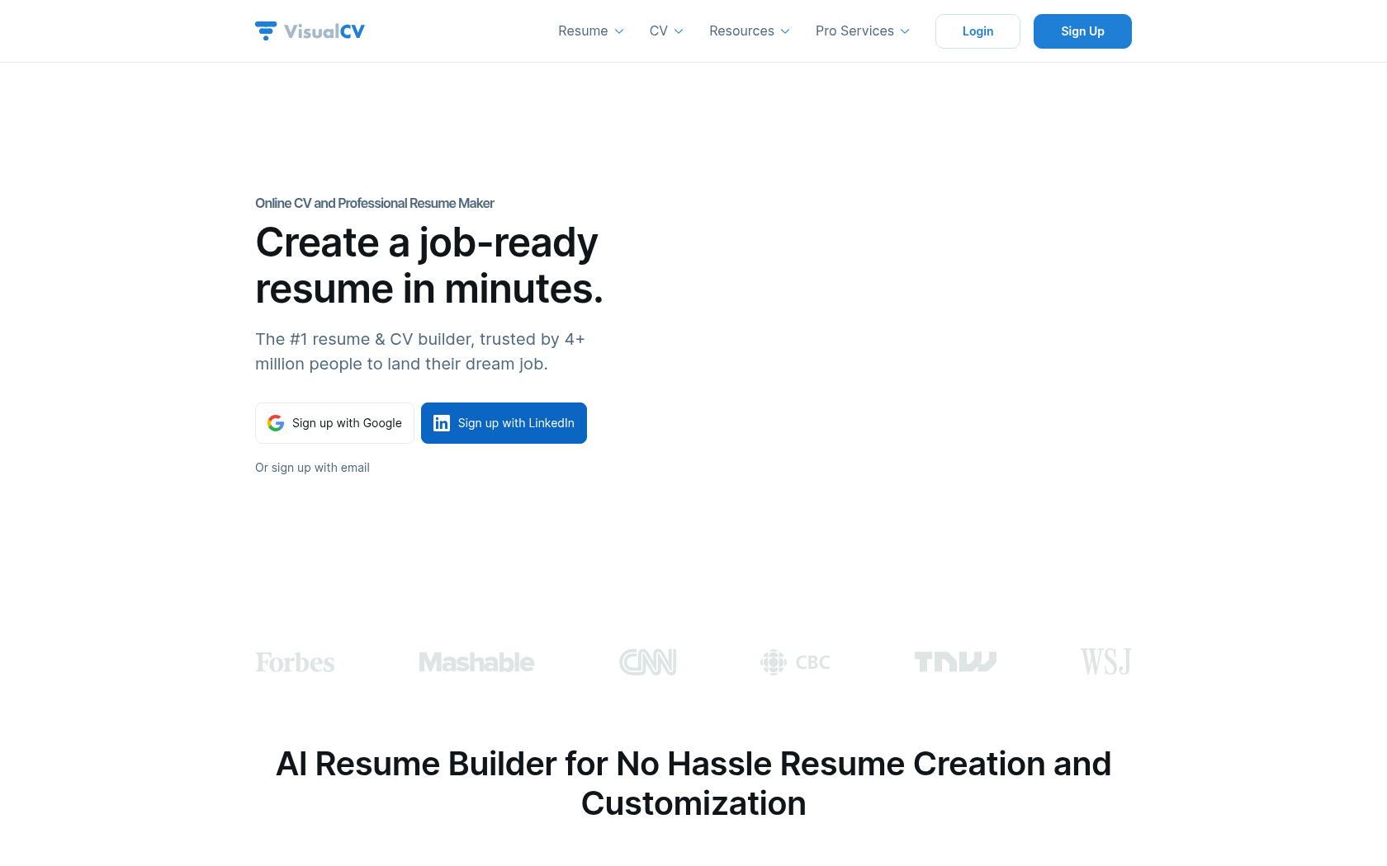
Task: Follow the 'Or sign up with email' link
Action: 312,468
